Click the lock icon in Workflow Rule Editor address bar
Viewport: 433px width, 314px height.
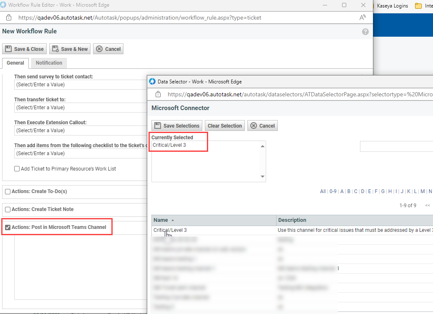click(9, 18)
